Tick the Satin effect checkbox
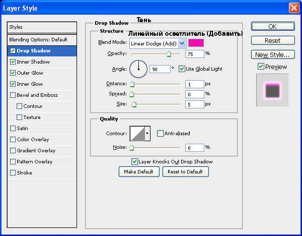The image size is (302, 236). [13, 128]
